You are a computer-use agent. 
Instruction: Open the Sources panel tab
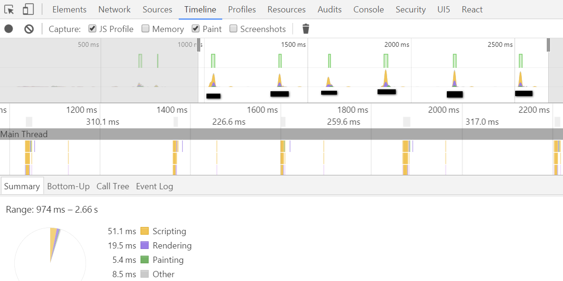157,10
